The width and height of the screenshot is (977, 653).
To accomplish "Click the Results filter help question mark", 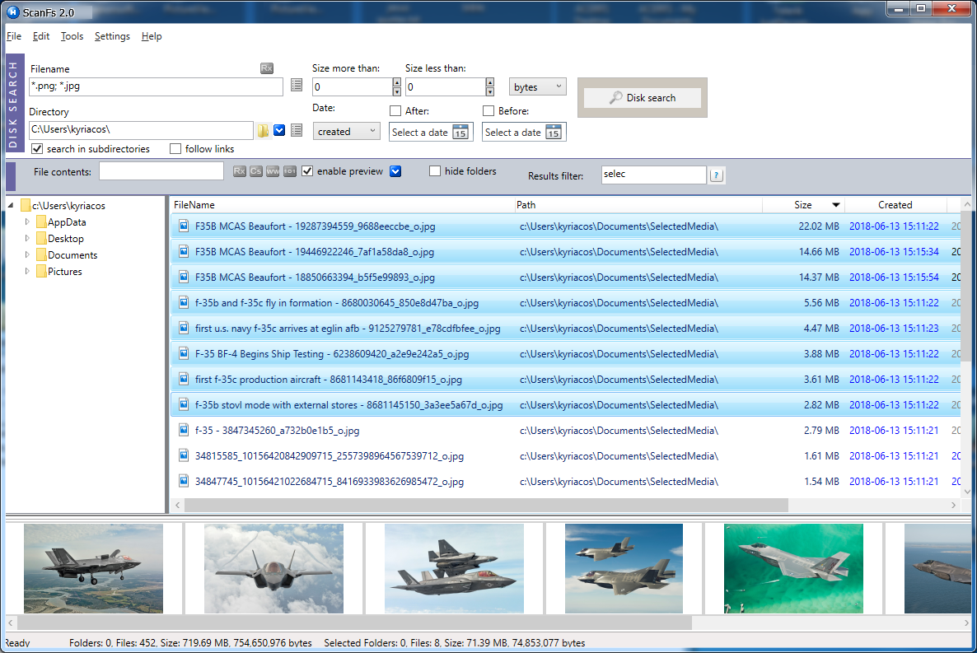I will (716, 175).
